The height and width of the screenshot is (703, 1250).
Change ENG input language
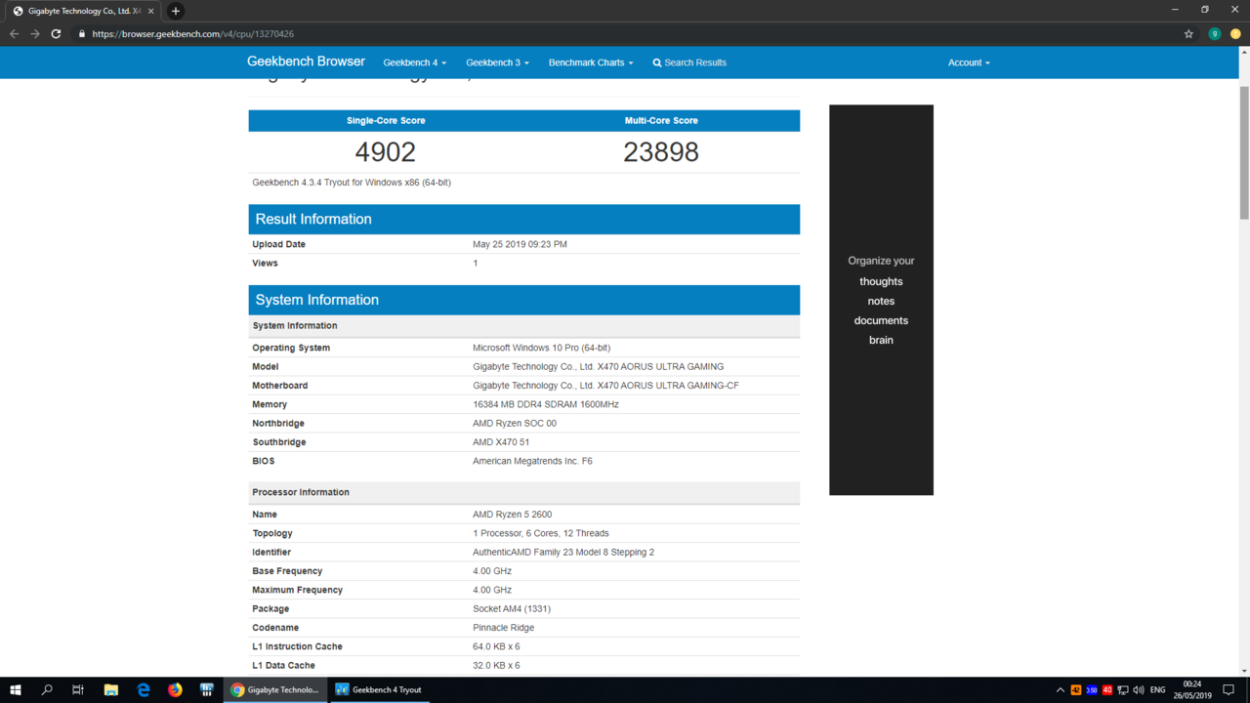tap(1158, 690)
